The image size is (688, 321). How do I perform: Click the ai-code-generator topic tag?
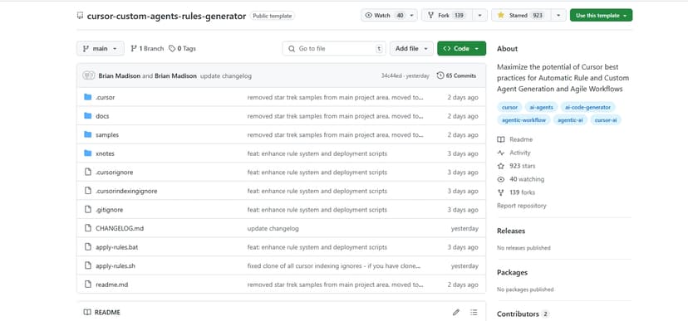pos(587,107)
